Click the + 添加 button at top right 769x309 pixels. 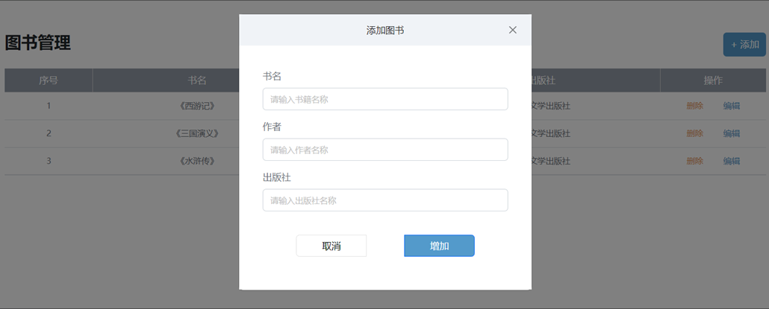[x=744, y=45]
